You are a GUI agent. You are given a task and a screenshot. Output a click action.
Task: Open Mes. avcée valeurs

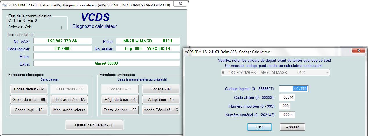69,110
